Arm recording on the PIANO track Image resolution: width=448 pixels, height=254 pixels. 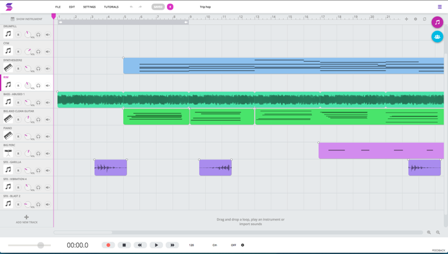point(18,136)
